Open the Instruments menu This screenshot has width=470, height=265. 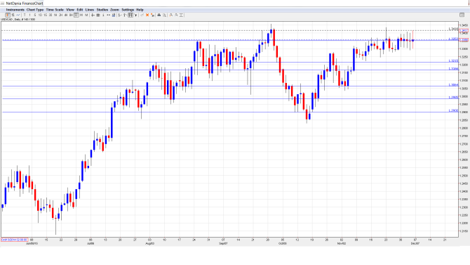[15, 10]
